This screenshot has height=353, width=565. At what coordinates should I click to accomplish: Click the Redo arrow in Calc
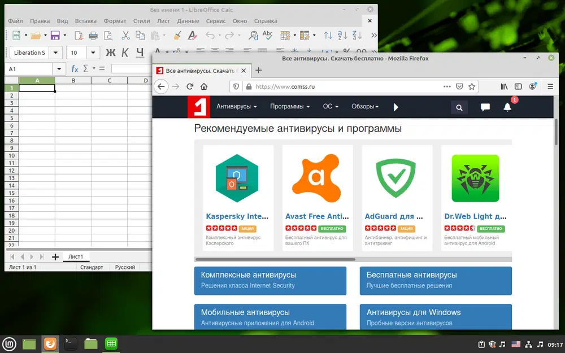coord(229,35)
